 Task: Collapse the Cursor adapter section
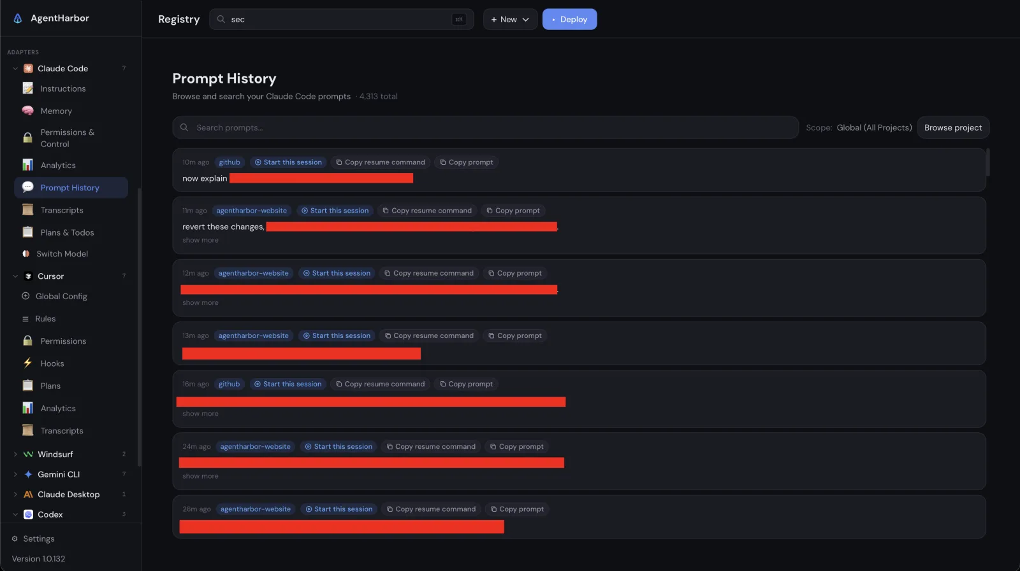click(x=15, y=276)
